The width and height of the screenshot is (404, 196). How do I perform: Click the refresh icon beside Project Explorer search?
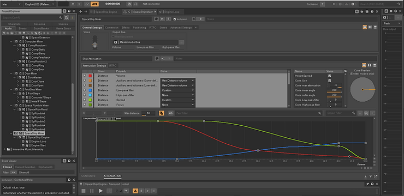(x=67, y=17)
